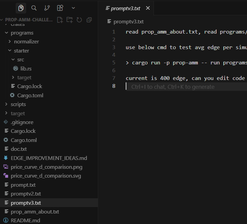This screenshot has height=224, width=247.
Task: Open EDGE_IMPROVEMENT_IDEAS.md file
Action: (49, 158)
